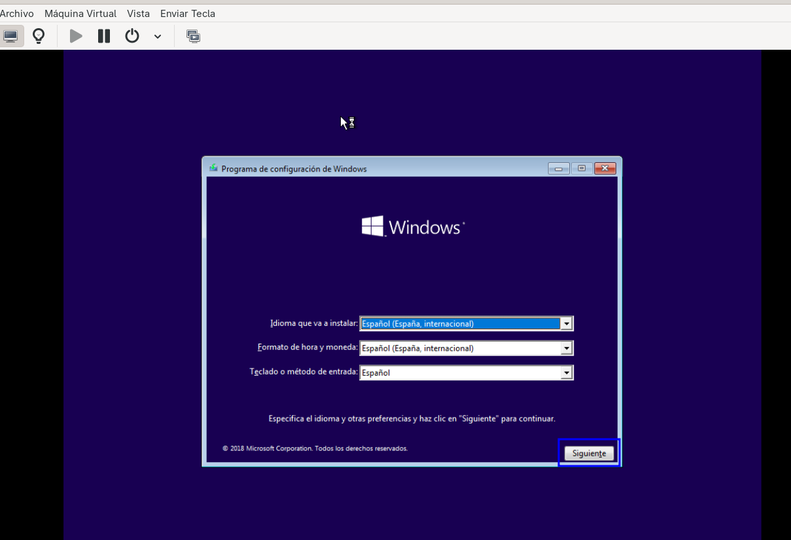Screen dimensions: 791x540
Task: Open the Archivo menu
Action: pos(17,13)
